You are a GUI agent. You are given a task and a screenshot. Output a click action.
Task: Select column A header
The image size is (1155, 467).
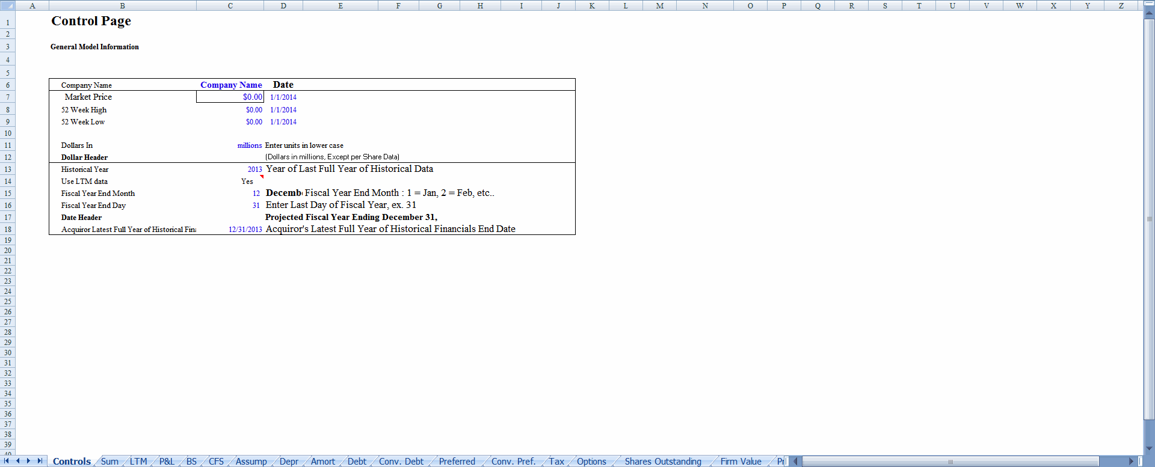[x=32, y=5]
